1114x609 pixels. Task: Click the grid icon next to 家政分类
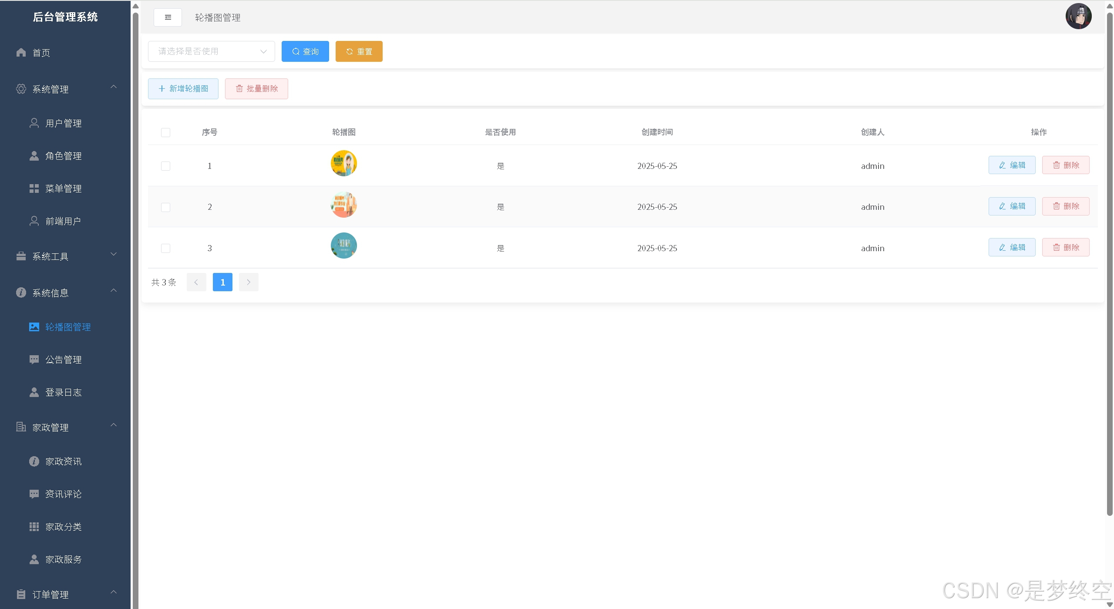34,527
